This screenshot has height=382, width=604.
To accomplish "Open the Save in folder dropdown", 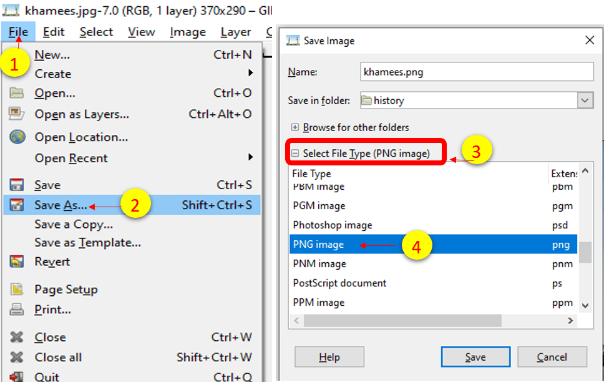I will click(585, 100).
